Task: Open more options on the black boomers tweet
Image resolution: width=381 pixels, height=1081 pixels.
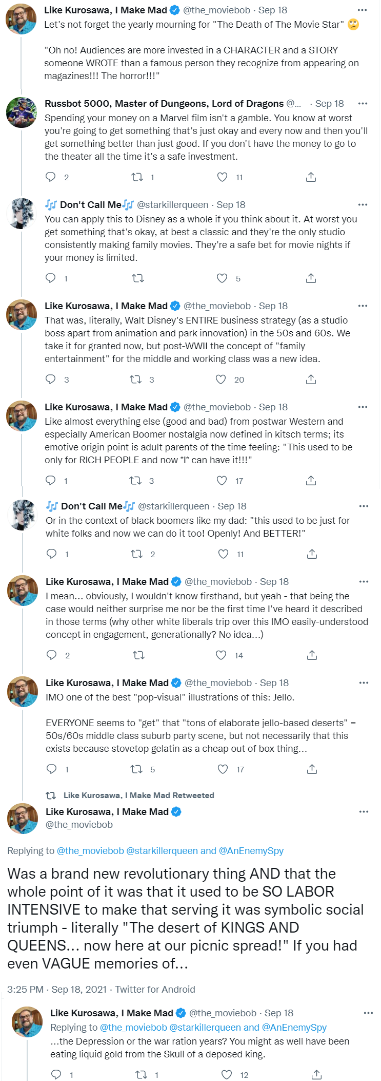Action: [364, 506]
